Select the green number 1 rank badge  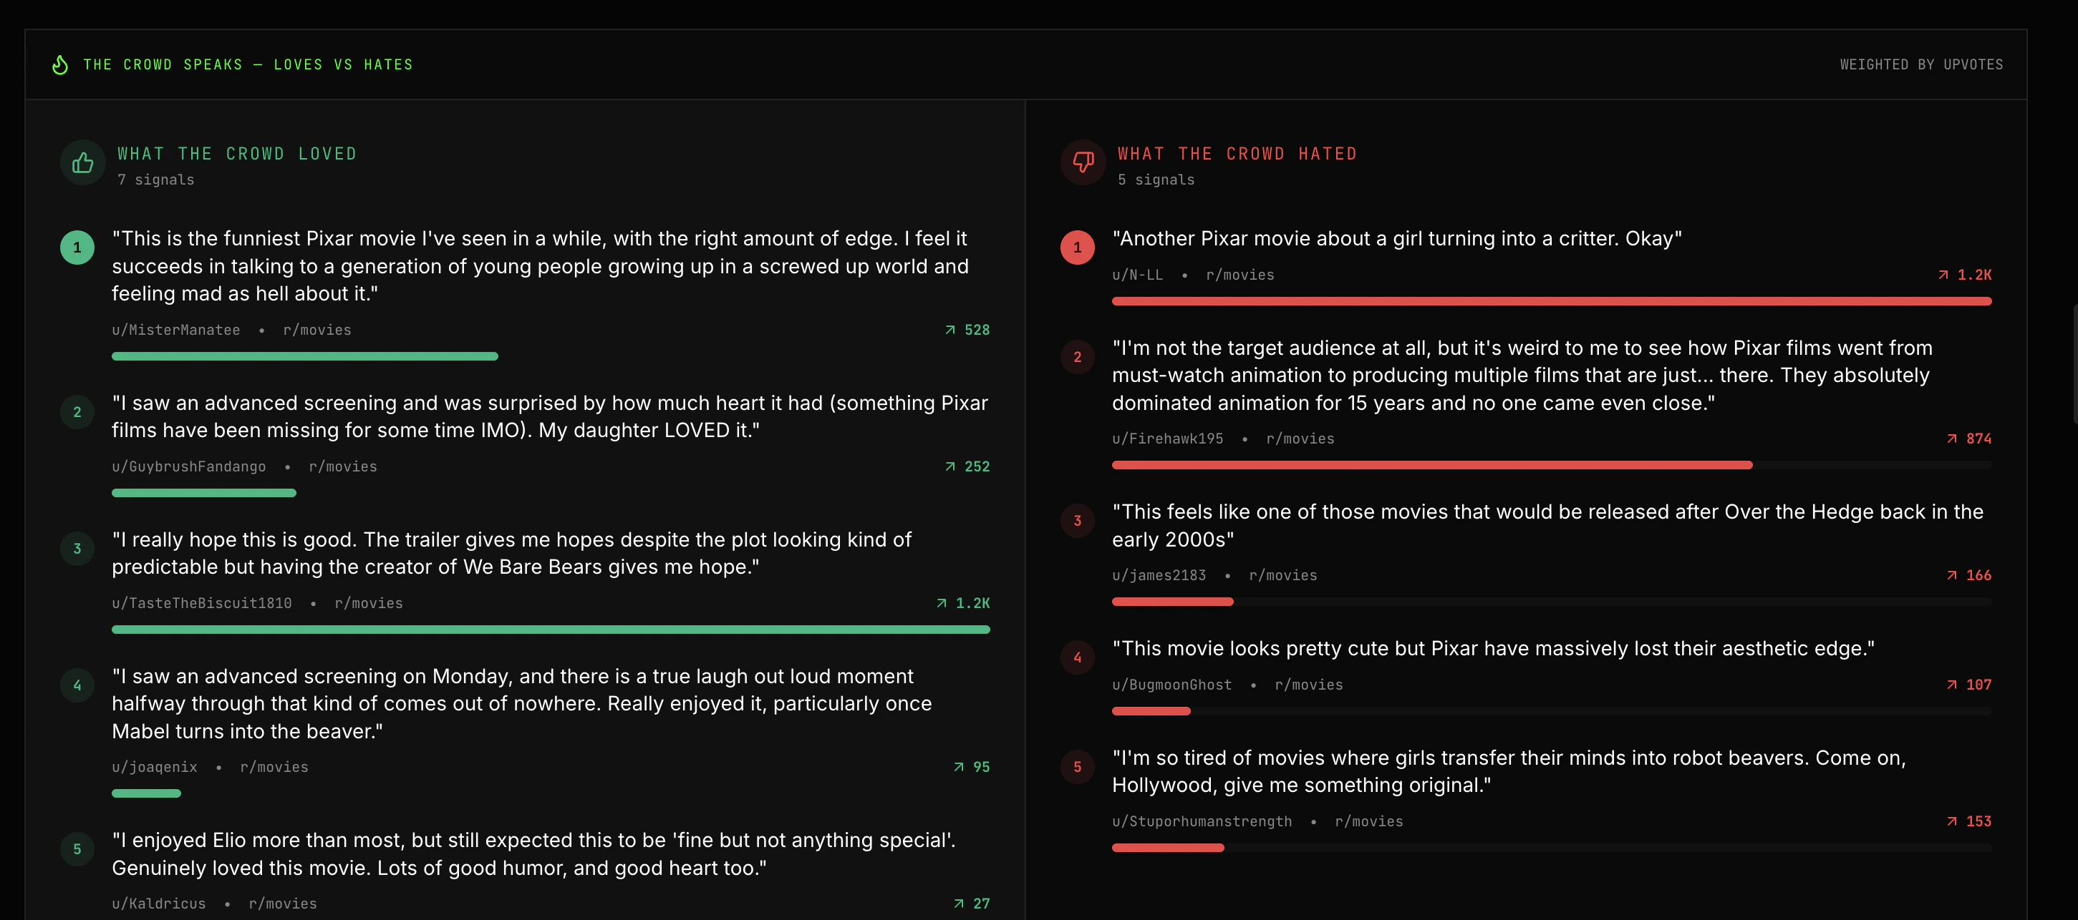(x=77, y=248)
